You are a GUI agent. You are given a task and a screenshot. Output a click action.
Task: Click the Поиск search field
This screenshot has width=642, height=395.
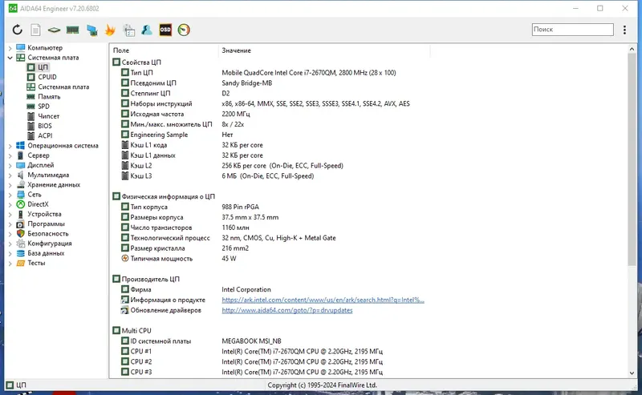[572, 30]
